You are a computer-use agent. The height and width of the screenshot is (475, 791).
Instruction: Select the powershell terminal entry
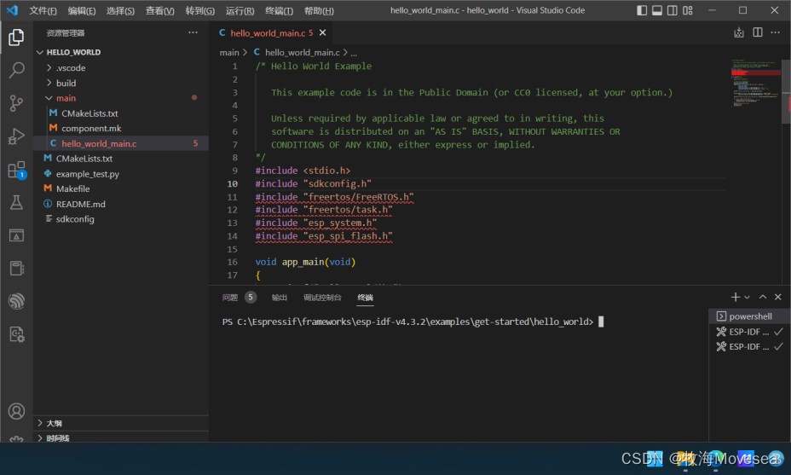click(x=748, y=316)
